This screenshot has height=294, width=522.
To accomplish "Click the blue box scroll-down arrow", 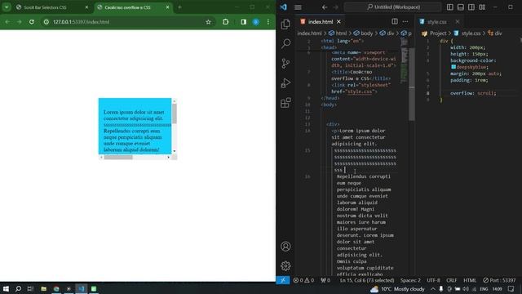I will pos(174,151).
